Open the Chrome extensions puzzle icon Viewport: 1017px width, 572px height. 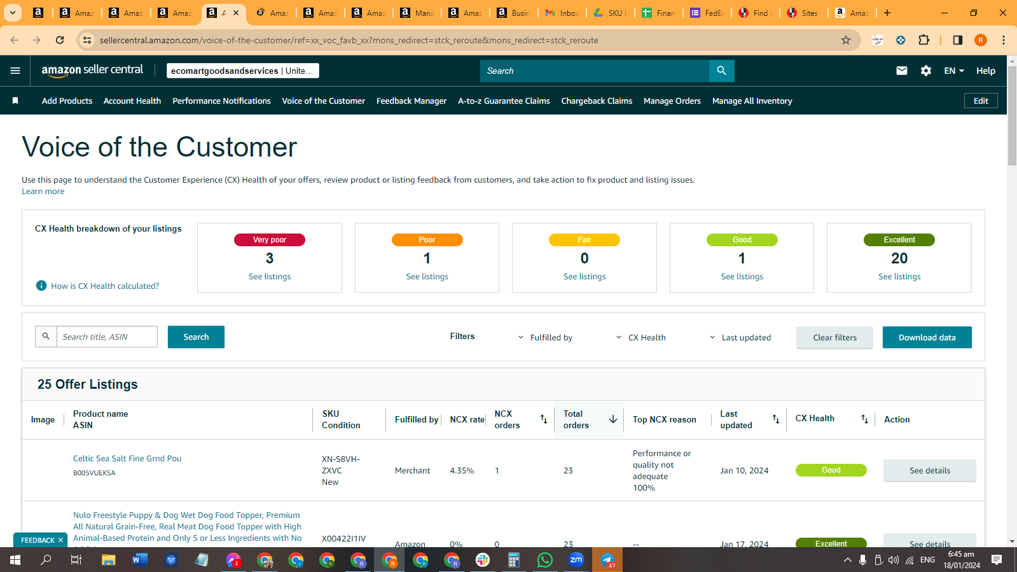point(924,40)
